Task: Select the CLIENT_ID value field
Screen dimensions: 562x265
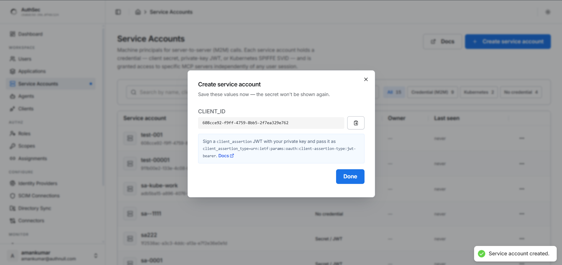Action: point(271,123)
